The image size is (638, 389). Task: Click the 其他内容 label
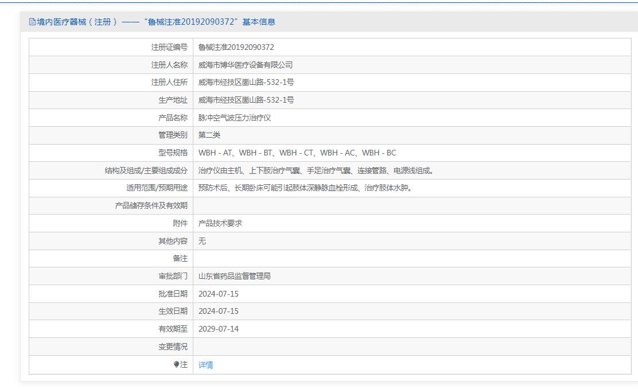coord(173,242)
